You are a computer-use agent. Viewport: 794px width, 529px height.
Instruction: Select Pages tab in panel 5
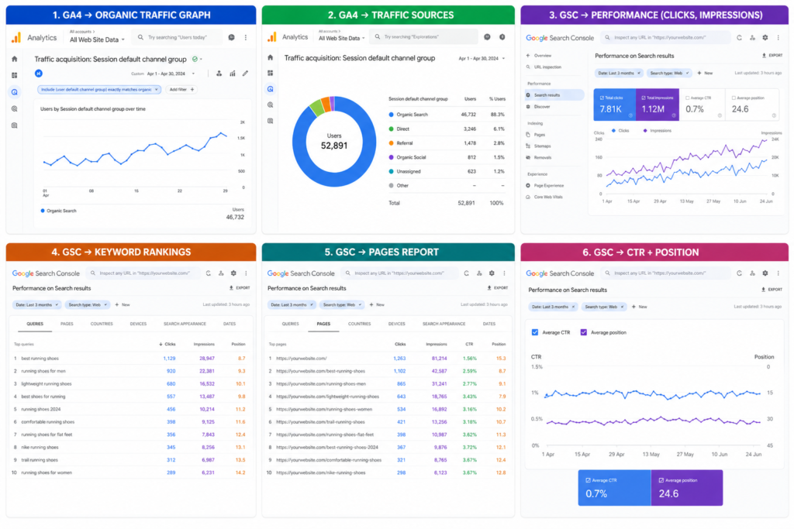click(x=323, y=324)
